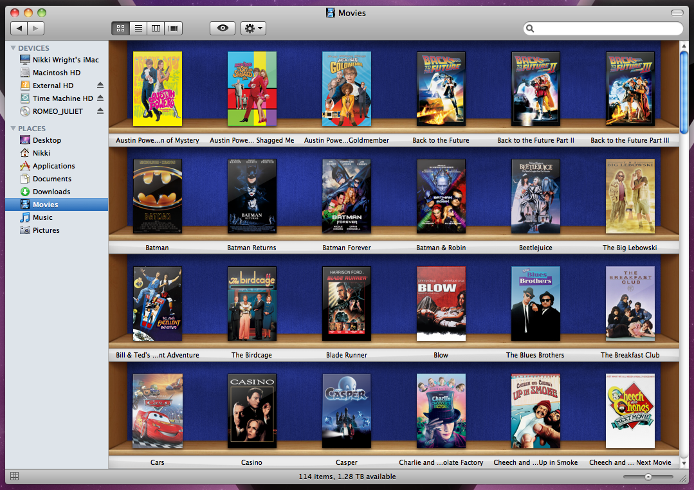Screen dimensions: 694x490
Task: Open the Nikki home folder
Action: point(57,153)
